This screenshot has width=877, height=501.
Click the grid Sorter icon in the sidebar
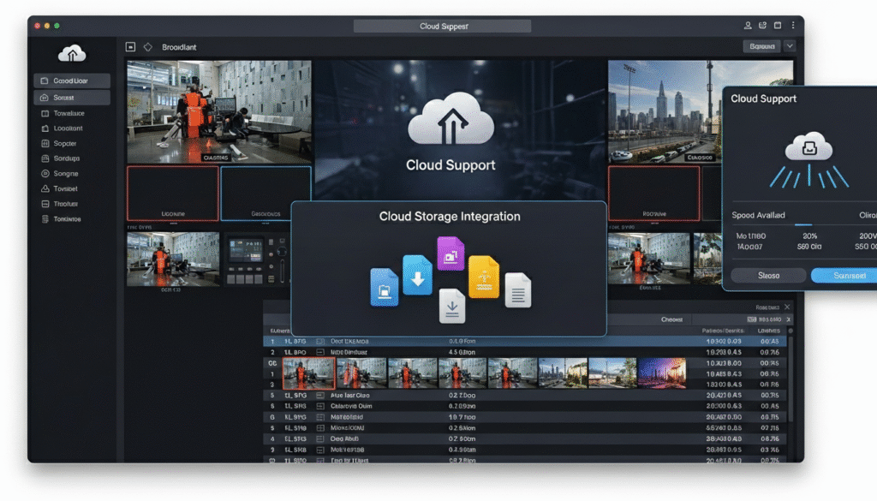pos(45,143)
